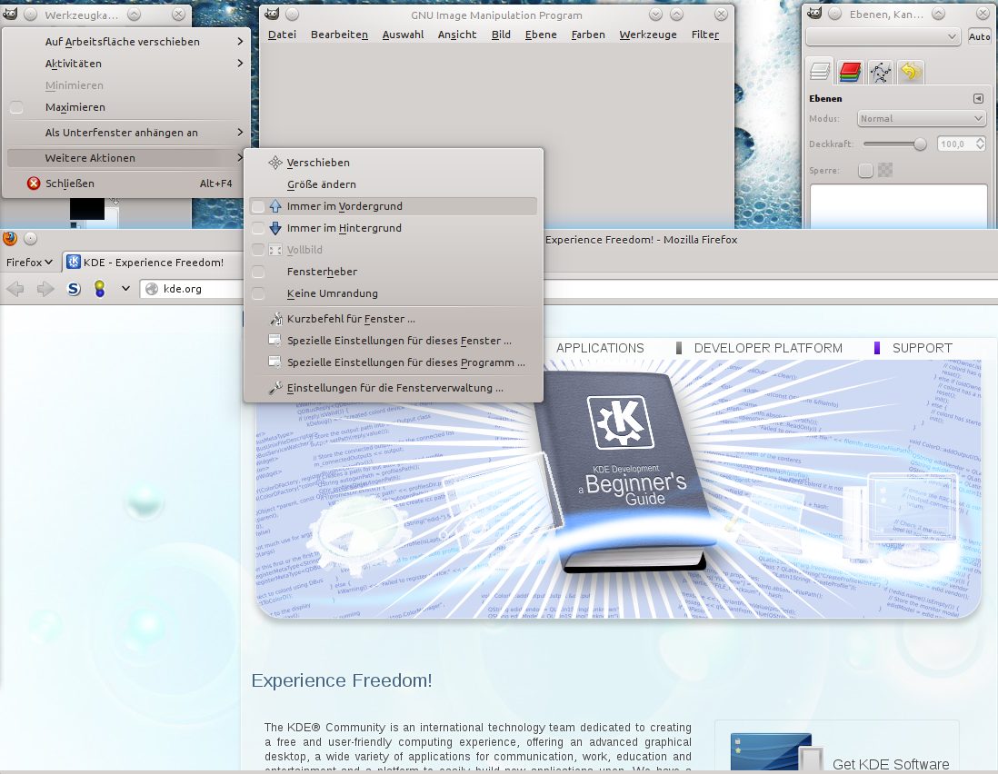Click the Wilber icon in Werkzeugkasten title bar

point(10,14)
